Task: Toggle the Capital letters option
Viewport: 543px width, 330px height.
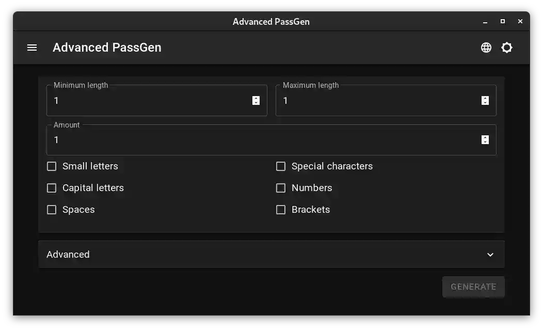Action: [x=52, y=187]
